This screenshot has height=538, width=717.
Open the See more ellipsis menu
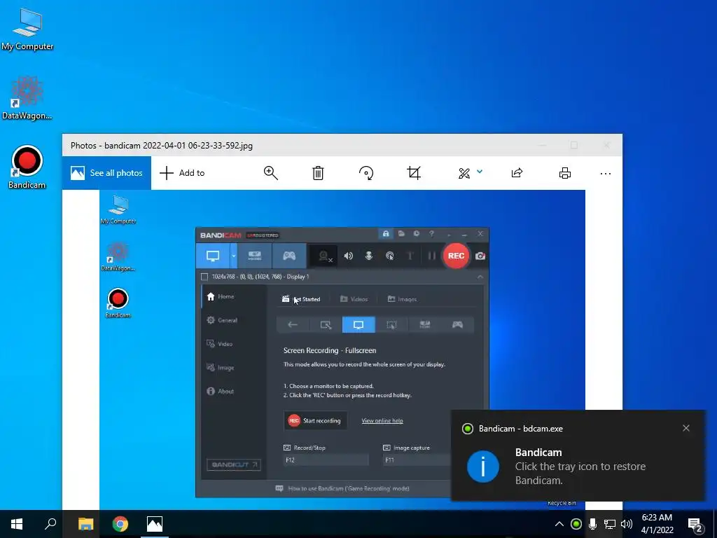pos(606,174)
